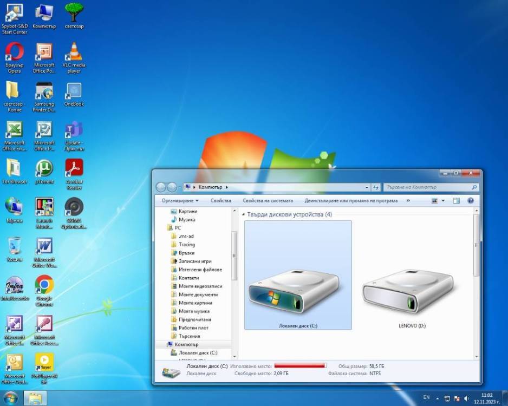Screen dimensions: 508x406
Task: Open Tor Browser folder icon
Action: (x=14, y=172)
